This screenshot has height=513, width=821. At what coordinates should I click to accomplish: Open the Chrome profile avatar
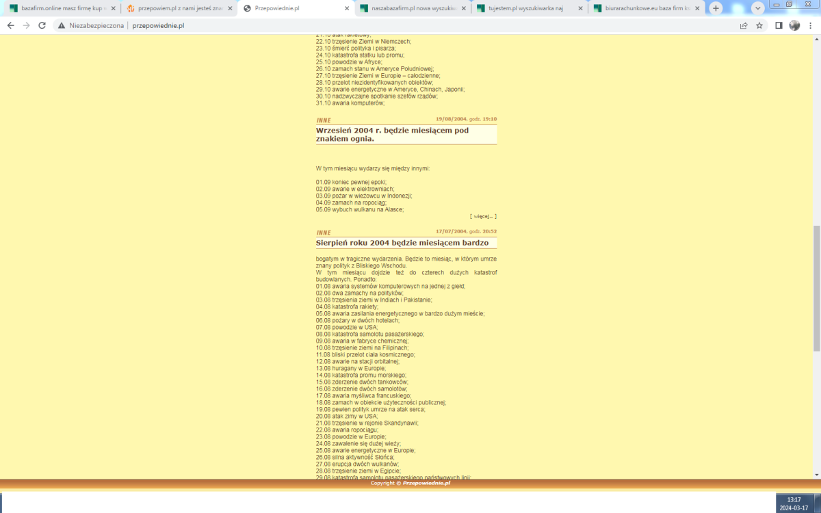(x=794, y=25)
